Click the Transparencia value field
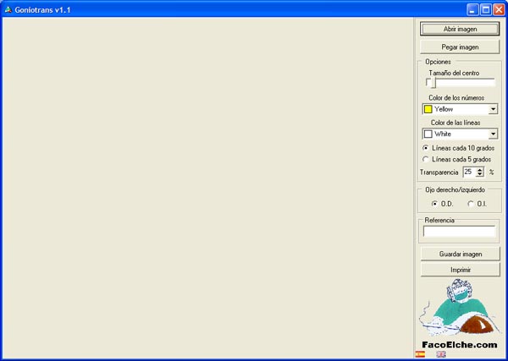This screenshot has width=508, height=361. 469,172
